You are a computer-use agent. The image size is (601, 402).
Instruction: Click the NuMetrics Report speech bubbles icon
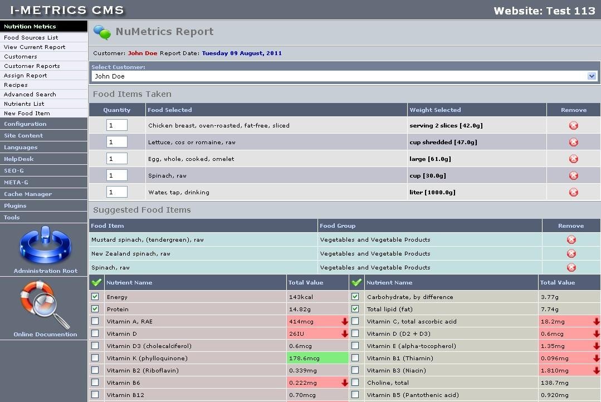102,32
